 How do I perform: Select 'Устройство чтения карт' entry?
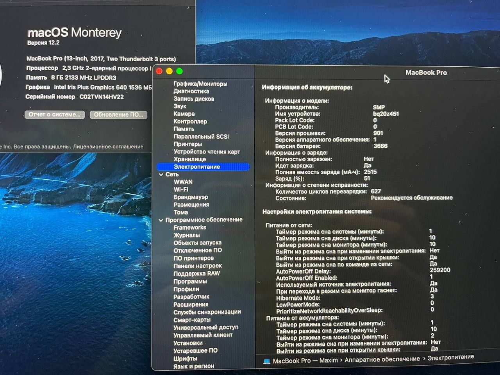[x=207, y=152]
